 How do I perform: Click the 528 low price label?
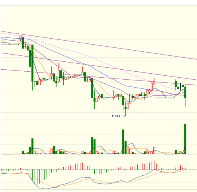point(116,116)
